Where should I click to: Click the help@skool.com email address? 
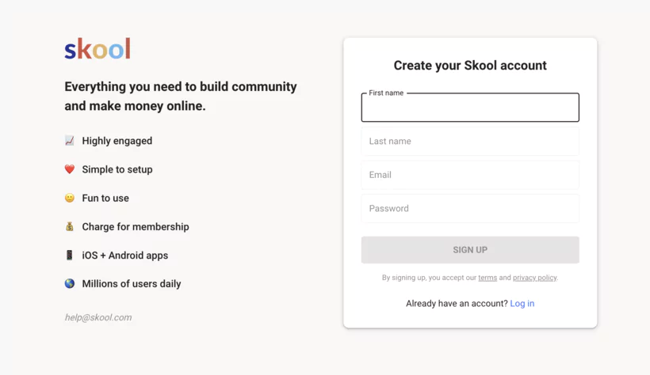point(98,317)
